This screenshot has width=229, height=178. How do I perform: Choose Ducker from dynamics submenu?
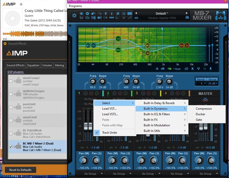click(206, 114)
